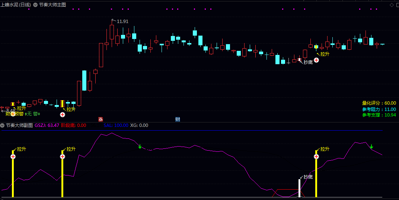Click the 财务预警 warning text

tap(15, 114)
